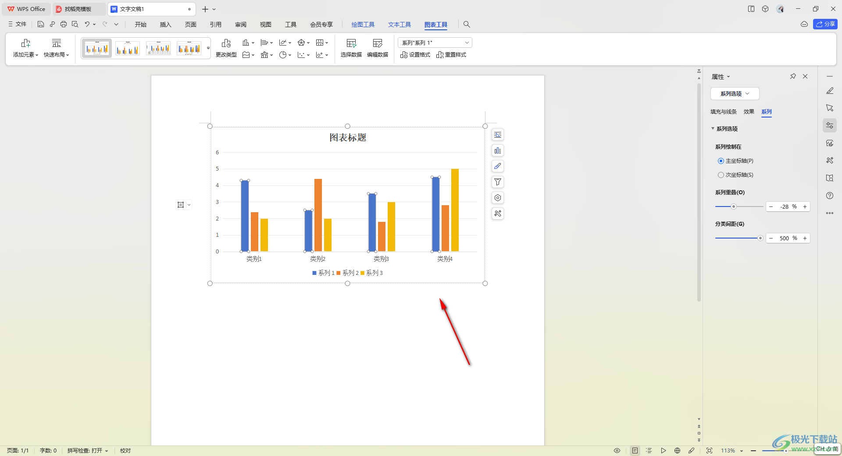Click the Search magnifier icon in ribbon
The image size is (842, 456).
tap(467, 25)
